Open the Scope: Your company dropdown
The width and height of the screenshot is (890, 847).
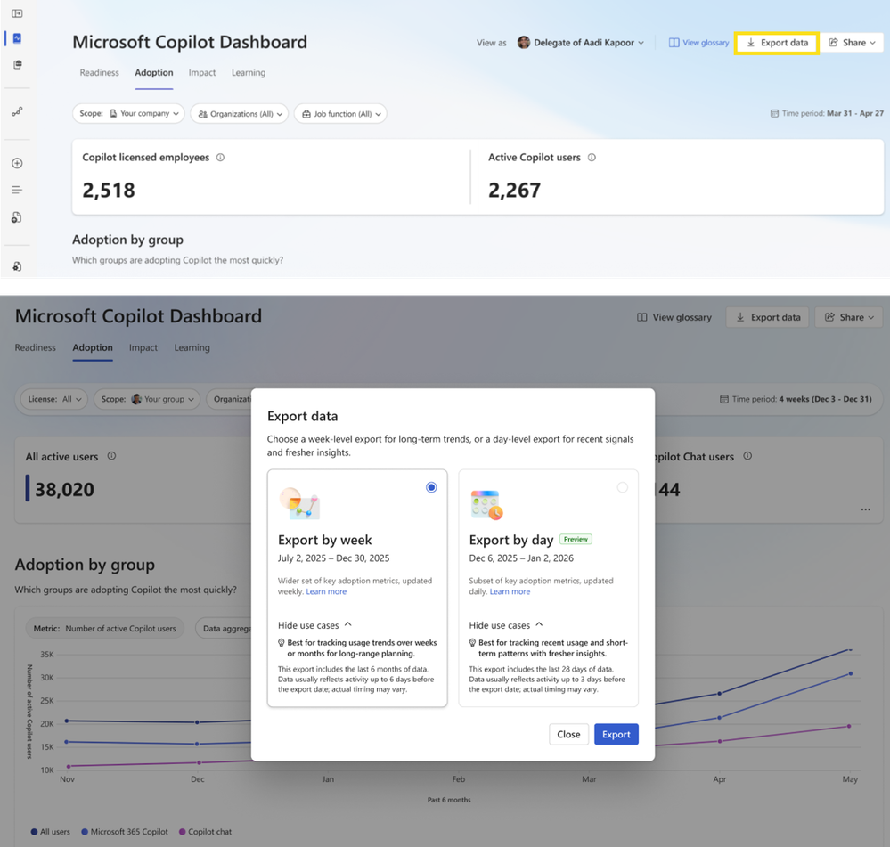point(128,113)
